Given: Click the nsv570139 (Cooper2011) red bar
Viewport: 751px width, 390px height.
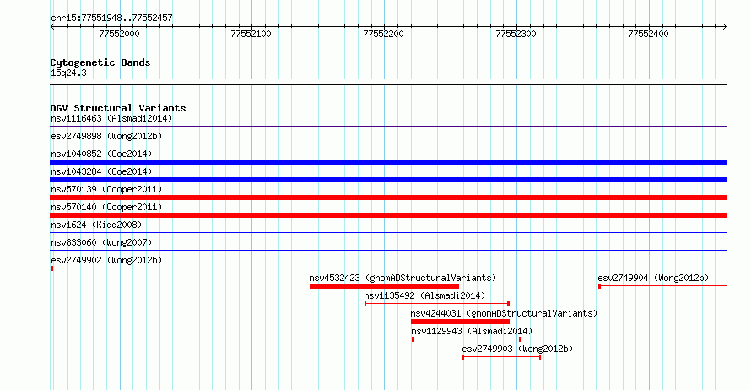Looking at the screenshot, I should tap(388, 198).
